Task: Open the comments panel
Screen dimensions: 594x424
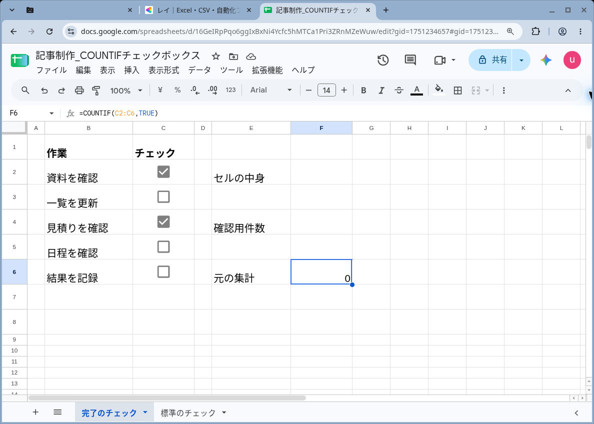Action: (x=410, y=60)
